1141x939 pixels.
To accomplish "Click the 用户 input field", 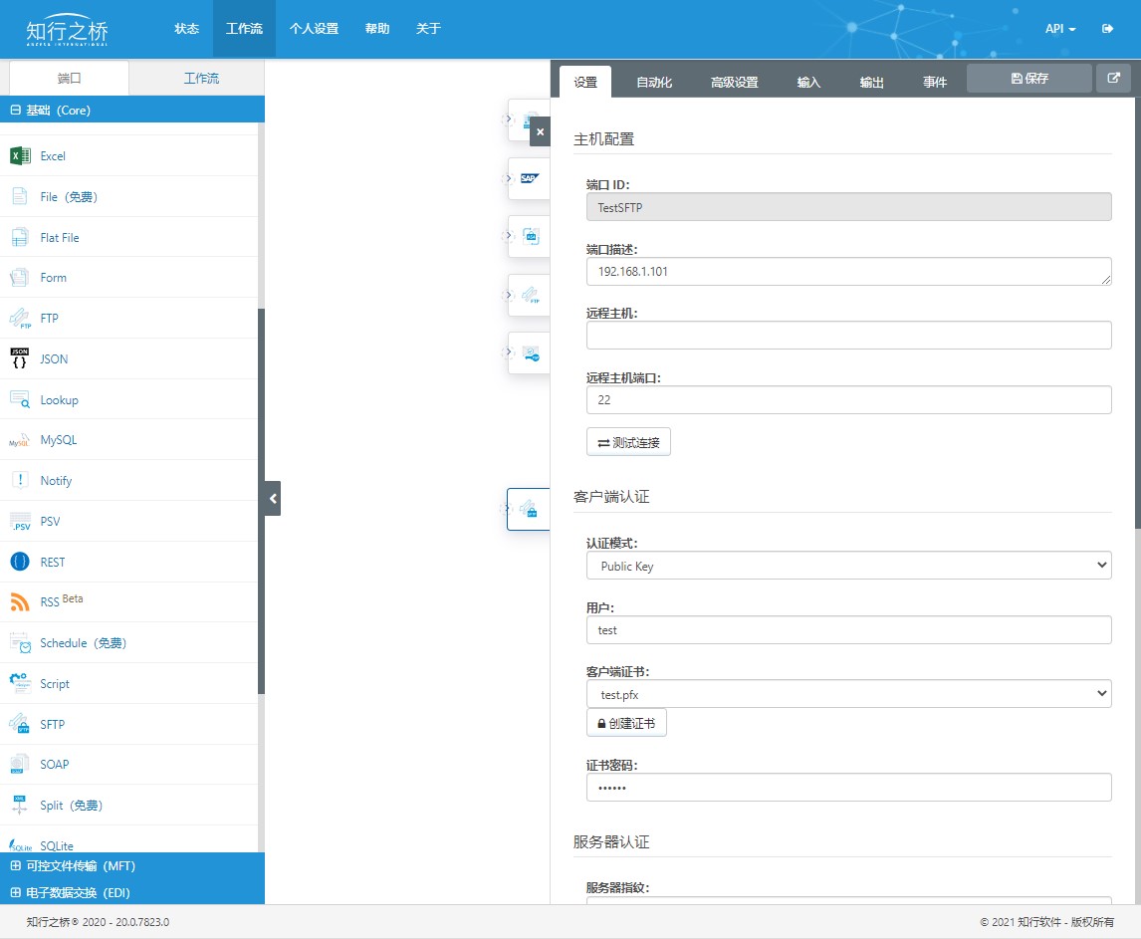I will [x=848, y=629].
